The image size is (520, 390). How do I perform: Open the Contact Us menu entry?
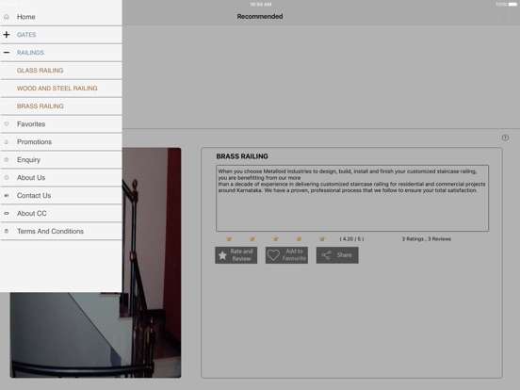pyautogui.click(x=61, y=196)
